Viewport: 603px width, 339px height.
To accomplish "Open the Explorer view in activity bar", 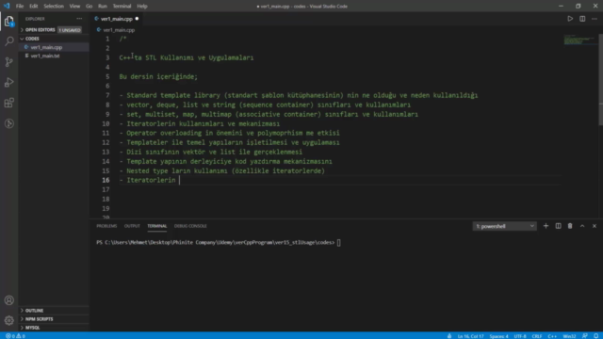I will coord(9,21).
